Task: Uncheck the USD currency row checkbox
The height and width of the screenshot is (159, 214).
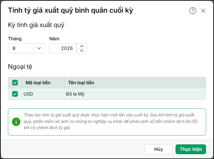Action: point(15,94)
